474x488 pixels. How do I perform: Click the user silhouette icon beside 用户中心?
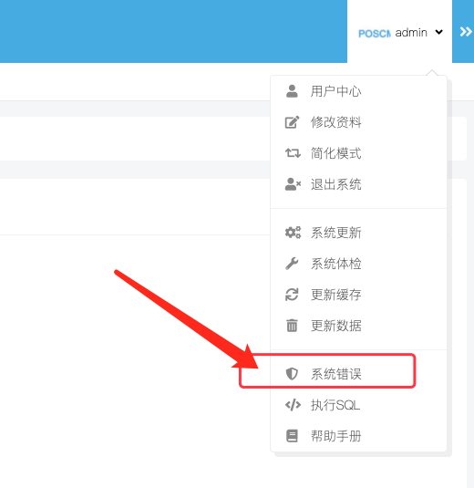pos(292,91)
